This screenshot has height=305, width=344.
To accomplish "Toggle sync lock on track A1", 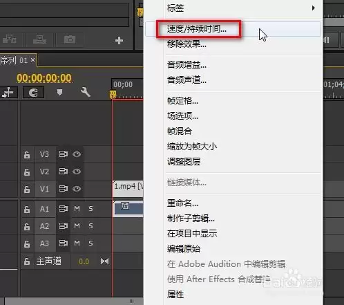I will tap(64, 209).
